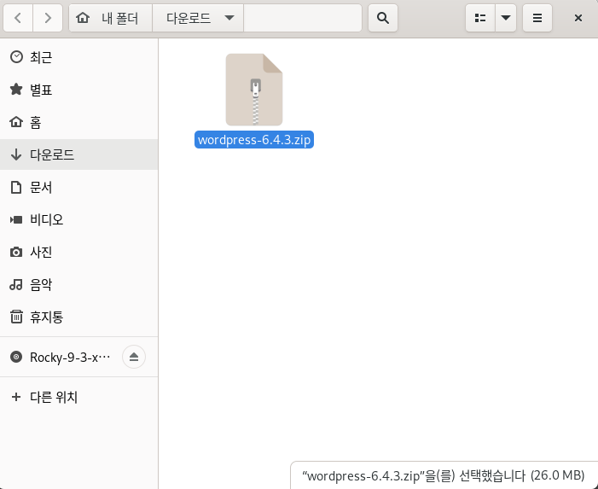The height and width of the screenshot is (489, 598).
Task: Open 별표 (Starred) in the sidebar
Action: pyautogui.click(x=79, y=90)
